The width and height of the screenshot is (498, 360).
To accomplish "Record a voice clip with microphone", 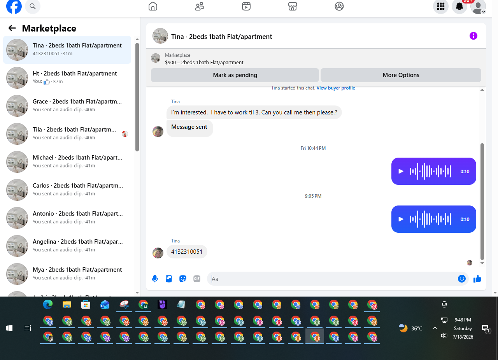I will click(x=155, y=279).
